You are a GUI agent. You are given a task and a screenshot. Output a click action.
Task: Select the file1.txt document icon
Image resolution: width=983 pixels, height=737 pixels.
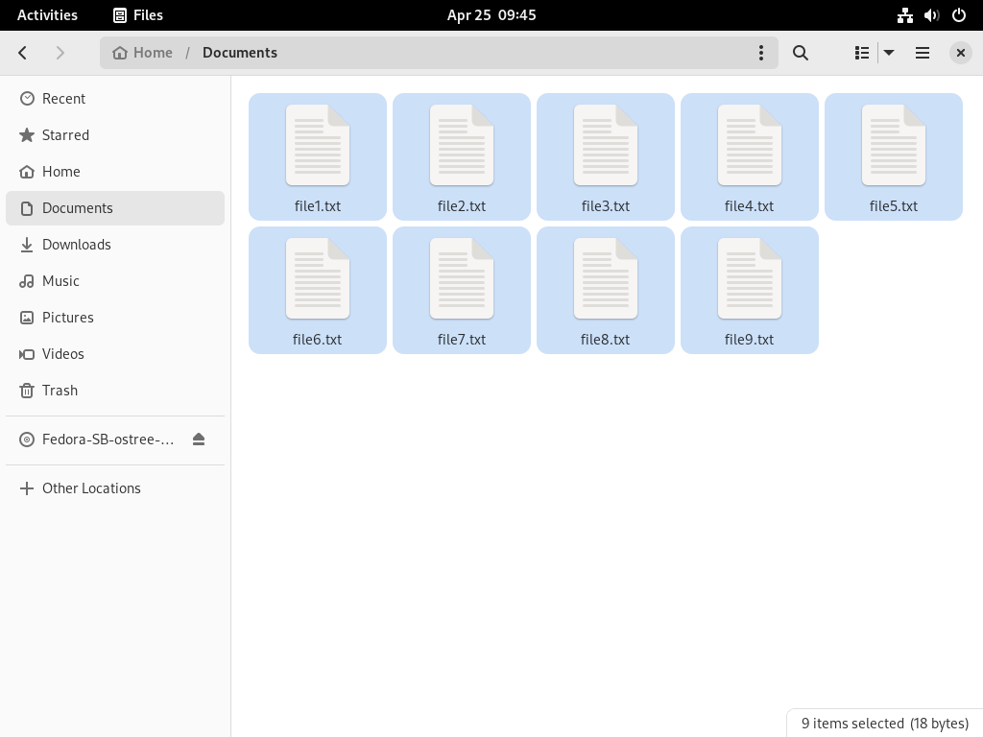coord(318,146)
